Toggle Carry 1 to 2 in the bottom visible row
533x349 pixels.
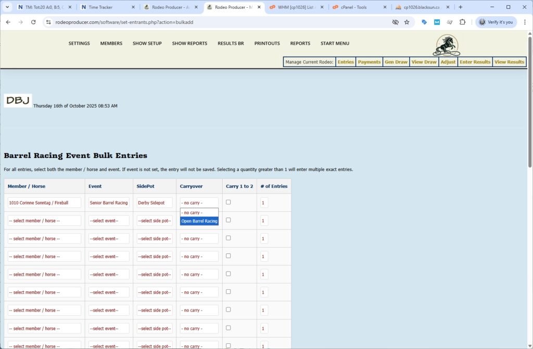click(227, 345)
